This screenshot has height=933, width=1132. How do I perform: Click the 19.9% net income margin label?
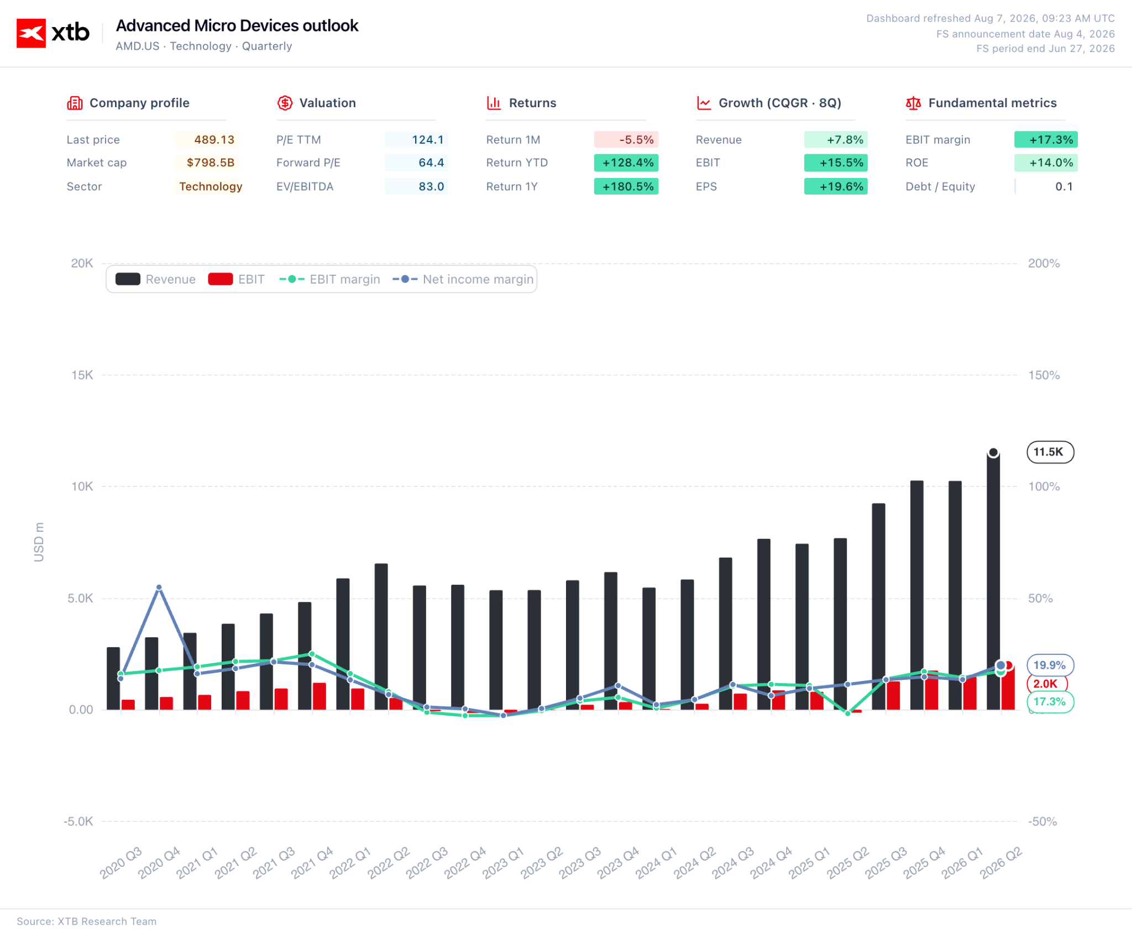(x=1050, y=665)
